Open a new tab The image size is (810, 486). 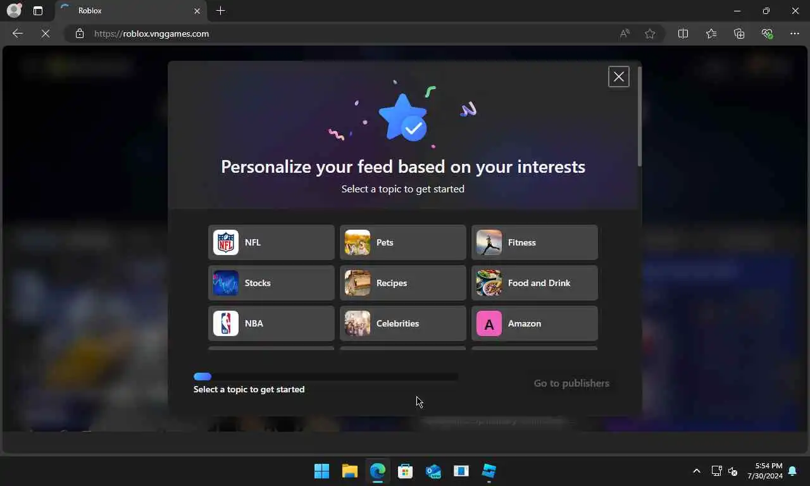point(220,11)
